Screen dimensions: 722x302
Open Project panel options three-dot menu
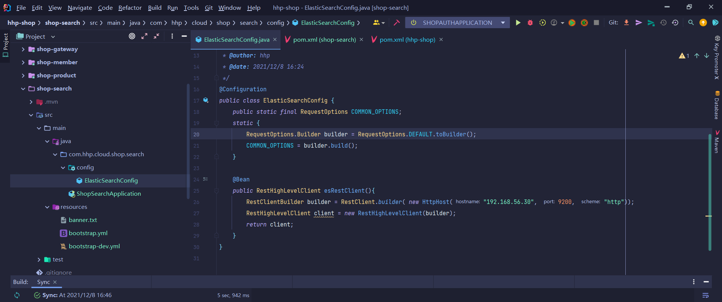(x=172, y=36)
